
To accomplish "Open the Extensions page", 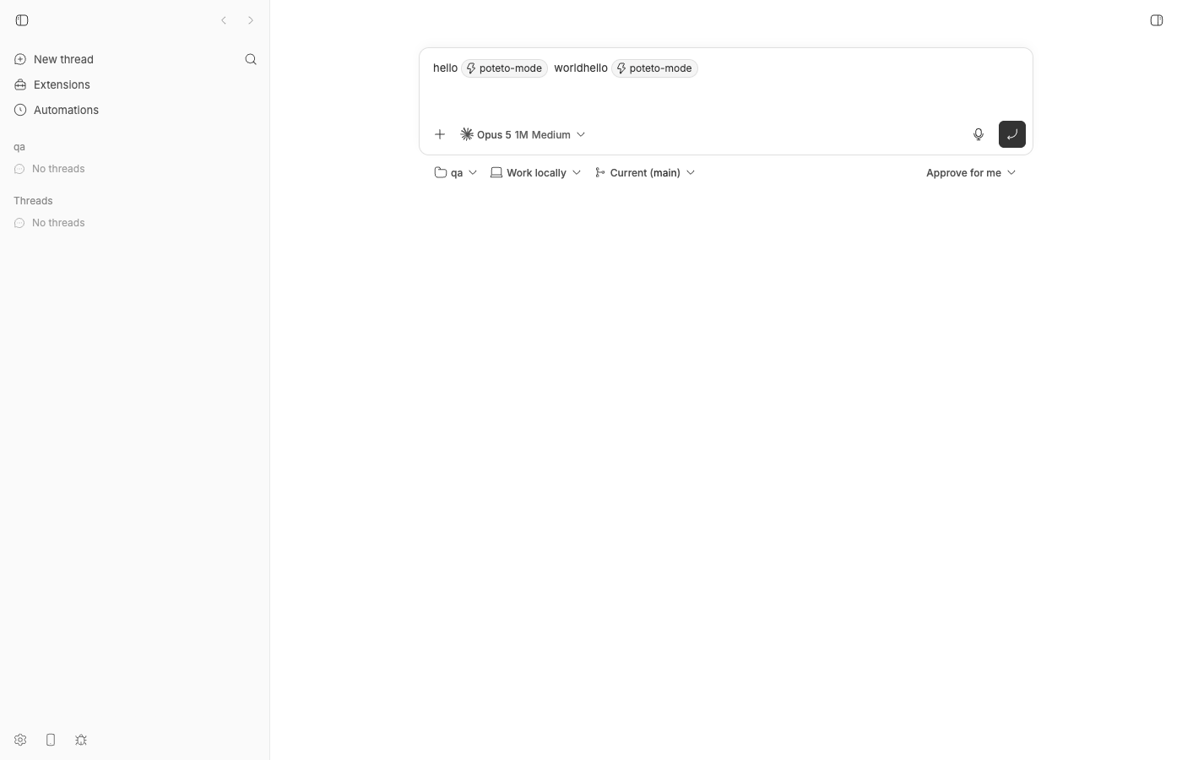I will pyautogui.click(x=52, y=84).
